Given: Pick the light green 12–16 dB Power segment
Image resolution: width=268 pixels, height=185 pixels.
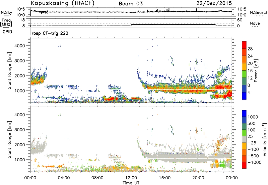Looking at the screenshot, I should (x=244, y=74).
